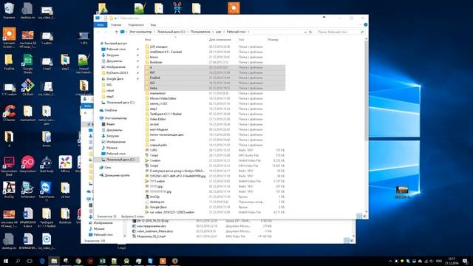Open the Вид ribbon tab
The image size is (473, 266).
(153, 24)
